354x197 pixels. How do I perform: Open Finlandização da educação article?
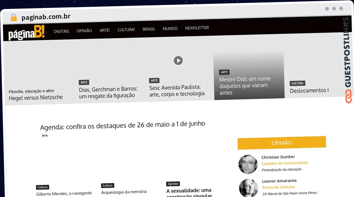[282, 170]
